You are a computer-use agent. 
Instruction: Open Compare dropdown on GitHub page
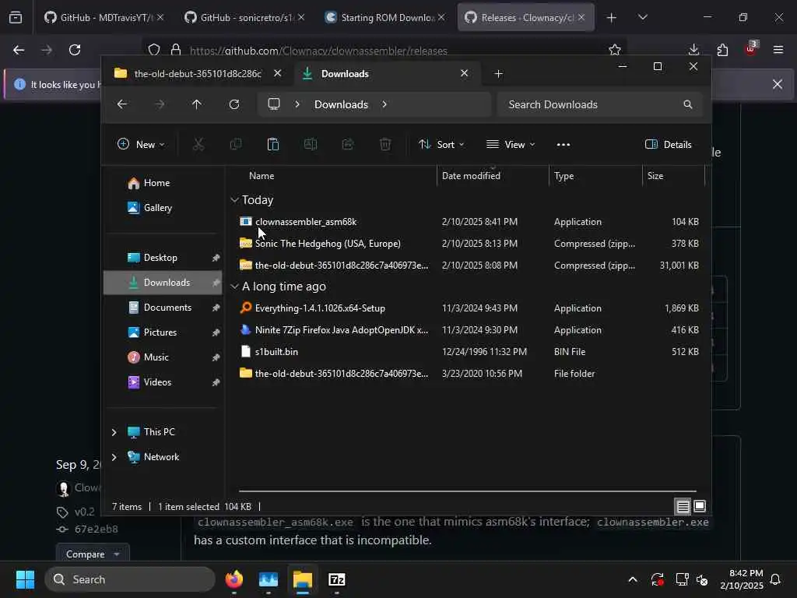pyautogui.click(x=93, y=554)
